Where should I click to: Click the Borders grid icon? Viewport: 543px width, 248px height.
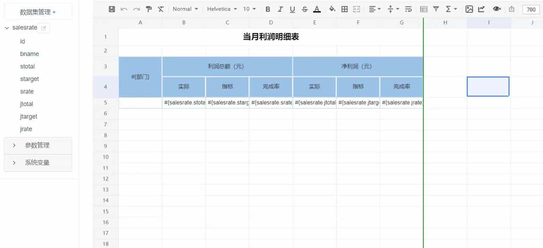coord(344,8)
